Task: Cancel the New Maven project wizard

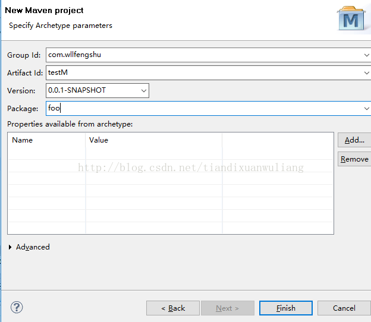Action: pyautogui.click(x=344, y=308)
